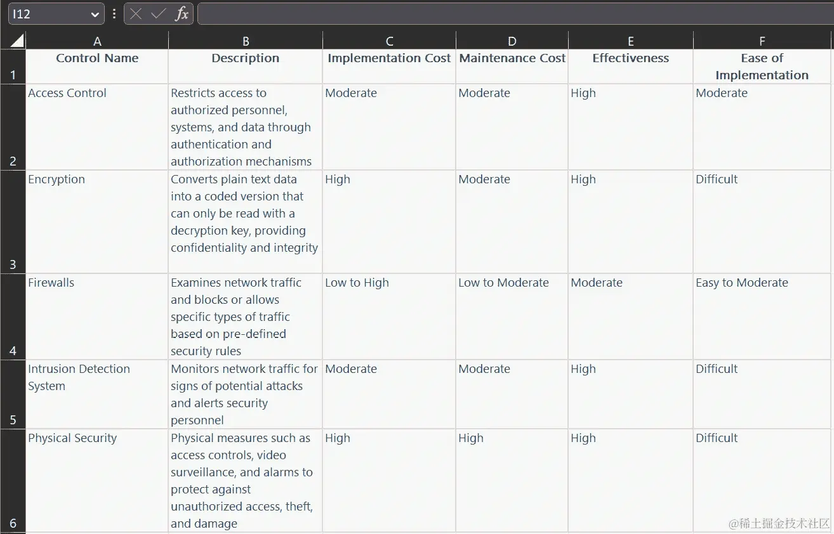Screen dimensions: 834x534
Task: Select Physical Security's Maintenance Cost 'High' cell
Action: click(512, 481)
